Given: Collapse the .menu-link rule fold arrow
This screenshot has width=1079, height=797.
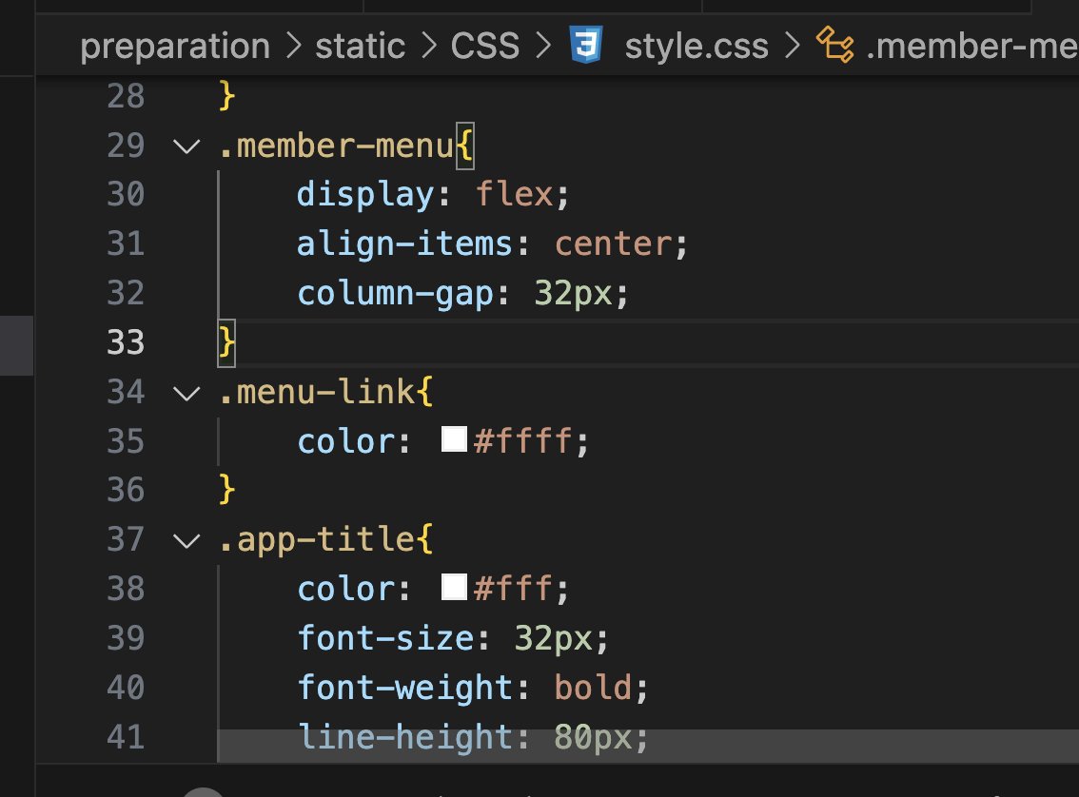Looking at the screenshot, I should pos(186,394).
